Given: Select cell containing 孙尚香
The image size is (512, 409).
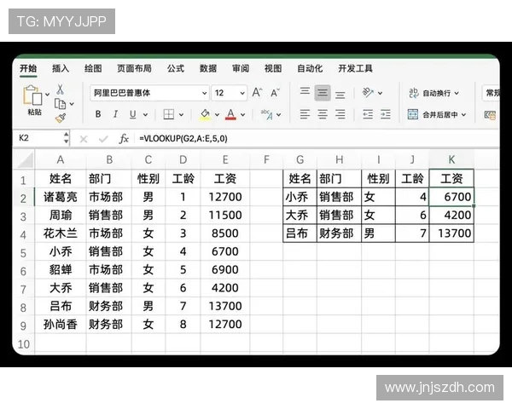Looking at the screenshot, I should pos(61,324).
